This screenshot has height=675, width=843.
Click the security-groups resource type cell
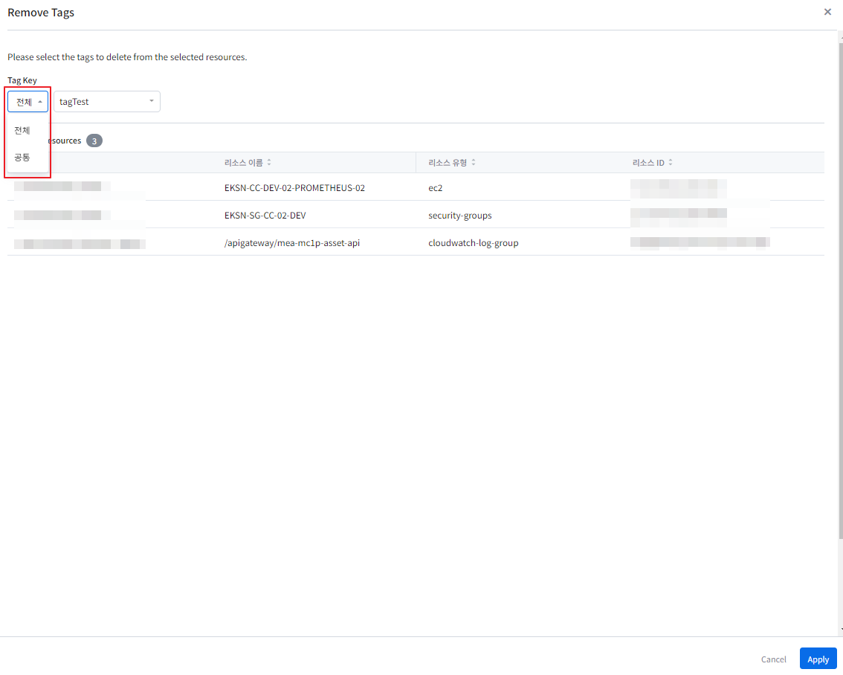[x=459, y=216]
